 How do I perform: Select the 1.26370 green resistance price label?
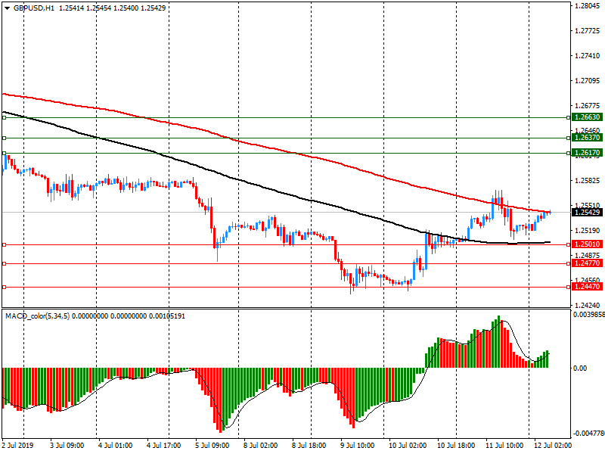(x=587, y=138)
